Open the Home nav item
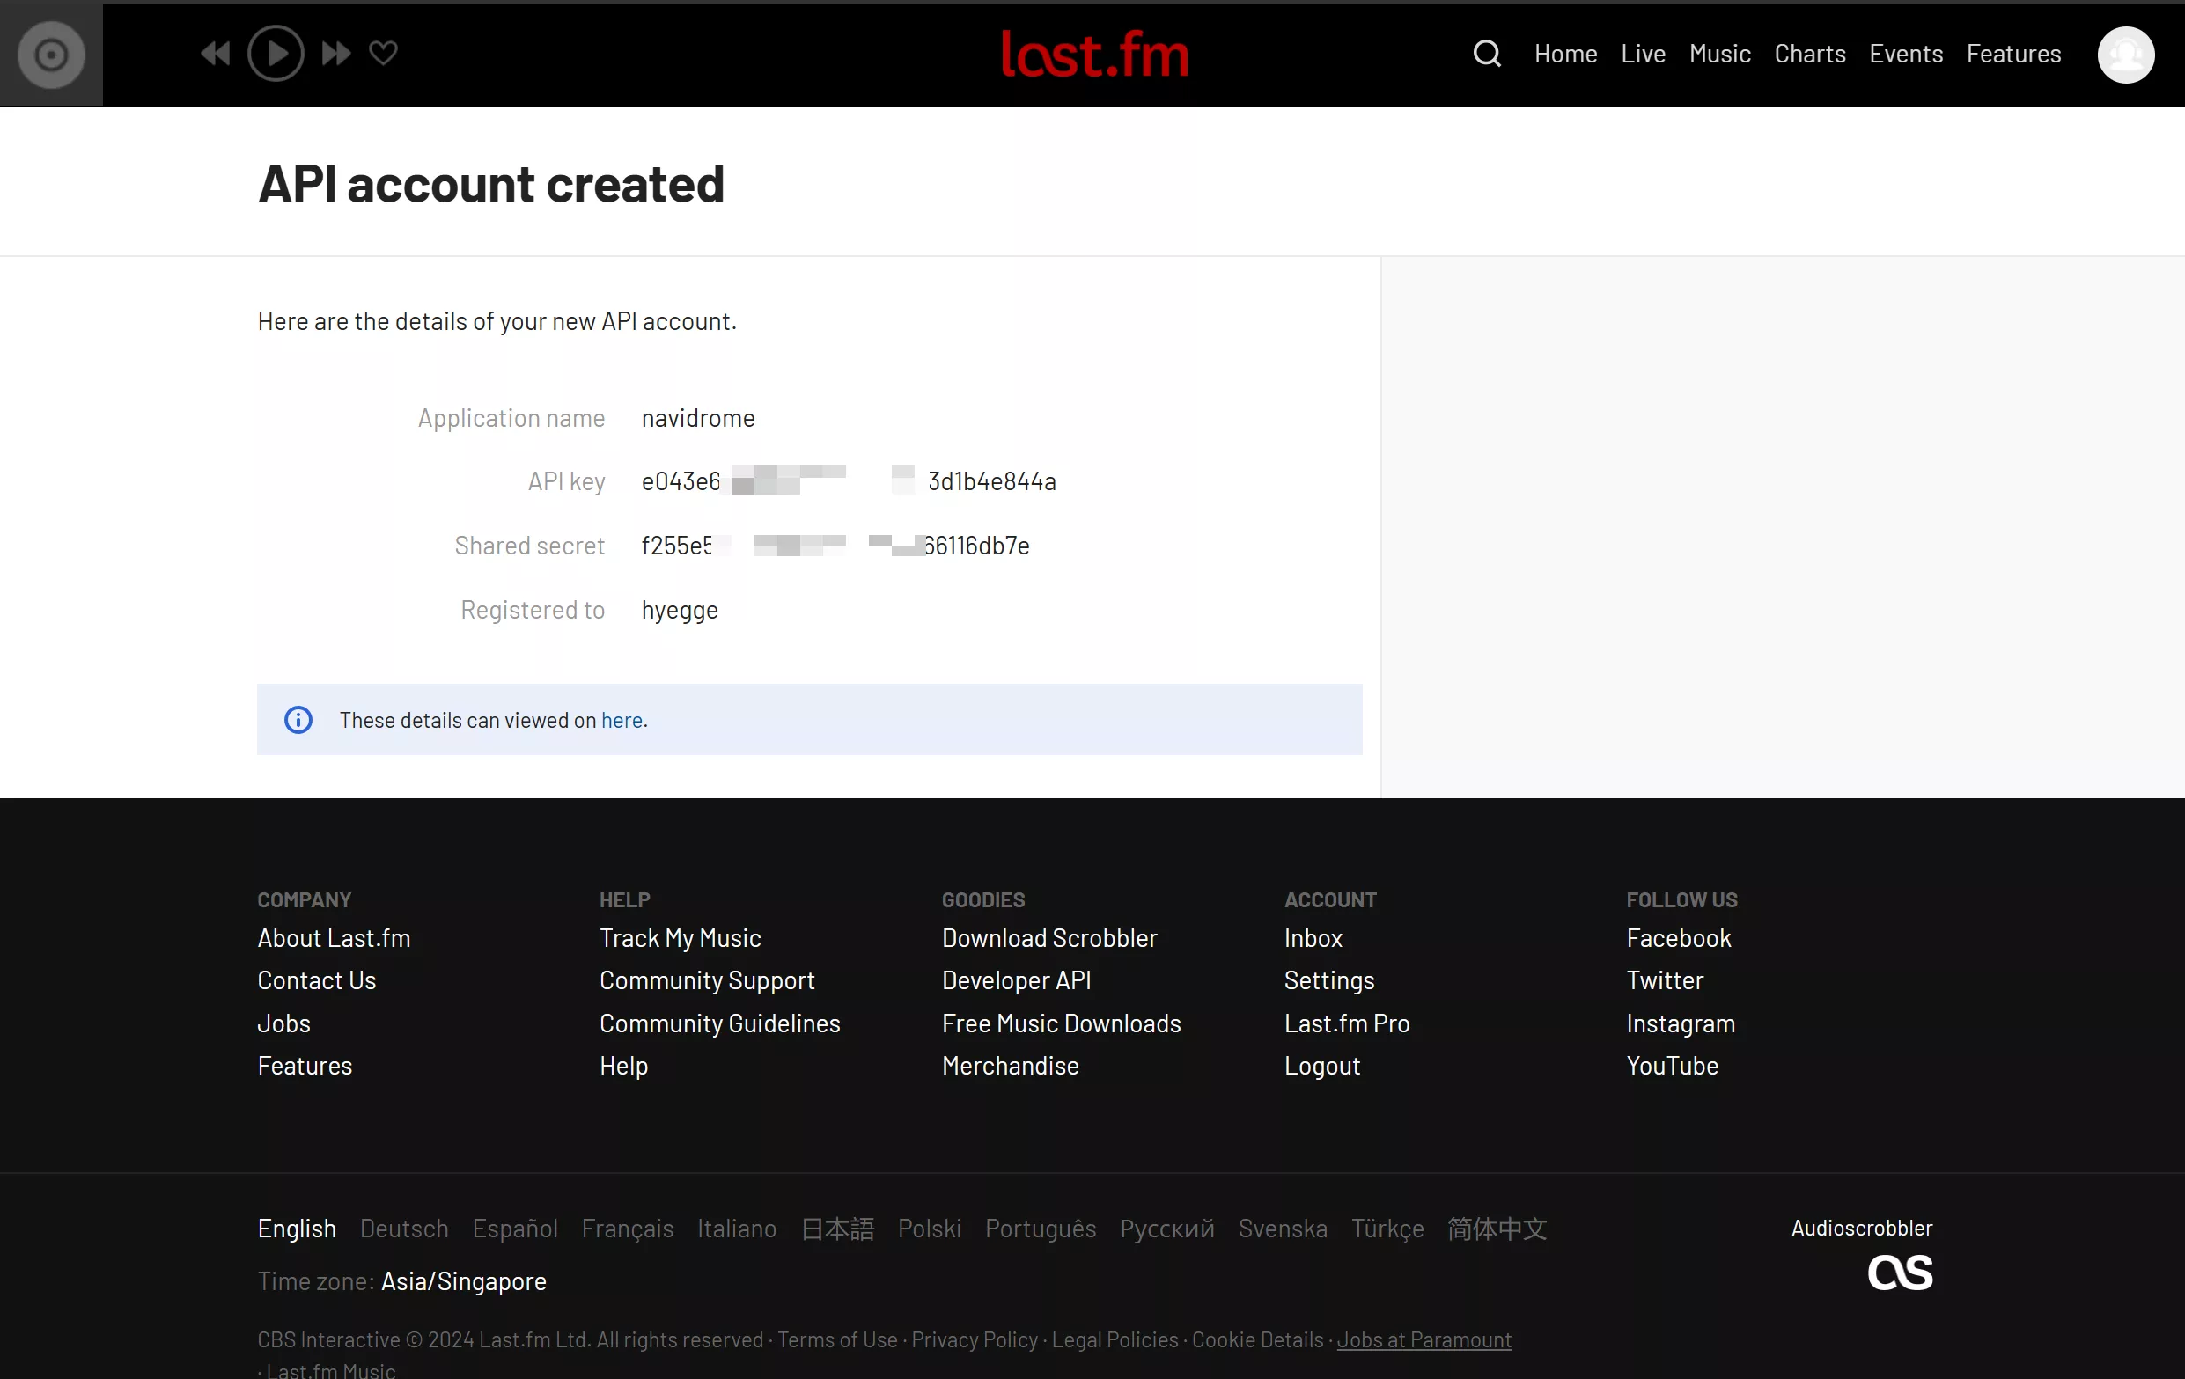The height and width of the screenshot is (1379, 2185). [x=1565, y=55]
